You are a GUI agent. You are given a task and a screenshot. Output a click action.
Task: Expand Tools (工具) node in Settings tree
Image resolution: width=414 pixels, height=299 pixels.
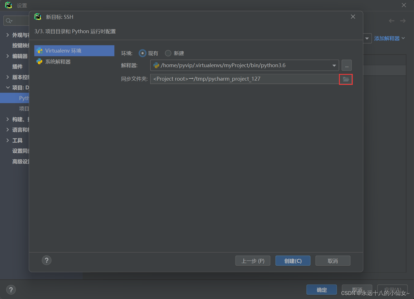tap(8, 140)
